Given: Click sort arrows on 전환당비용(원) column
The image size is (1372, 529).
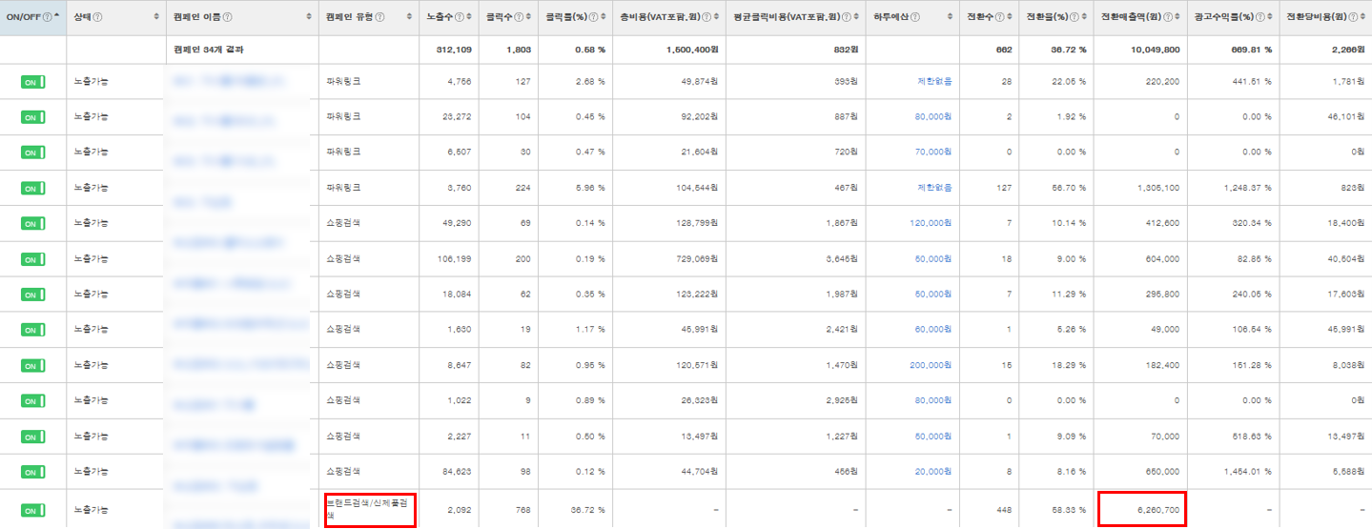Looking at the screenshot, I should point(1363,17).
